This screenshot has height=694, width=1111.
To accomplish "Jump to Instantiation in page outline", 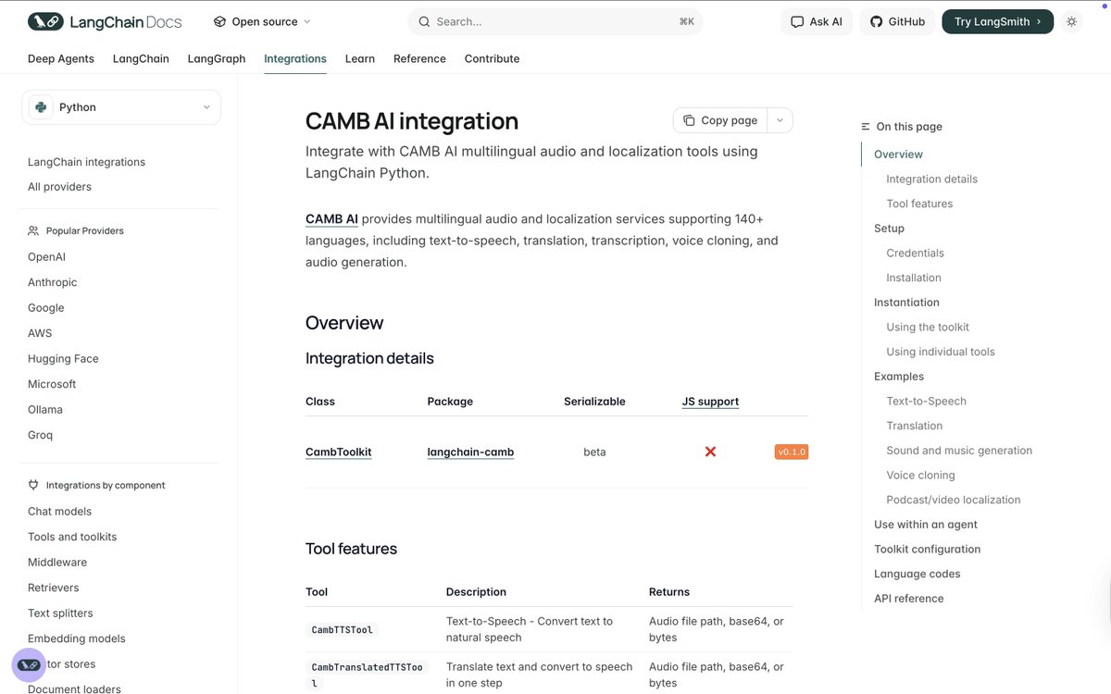I will pyautogui.click(x=906, y=303).
